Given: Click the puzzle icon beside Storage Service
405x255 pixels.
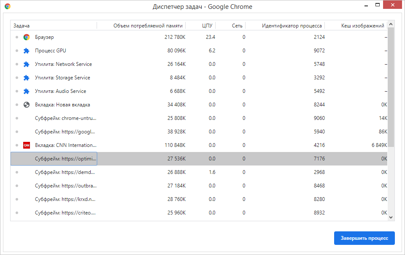Looking at the screenshot, I should (x=26, y=78).
